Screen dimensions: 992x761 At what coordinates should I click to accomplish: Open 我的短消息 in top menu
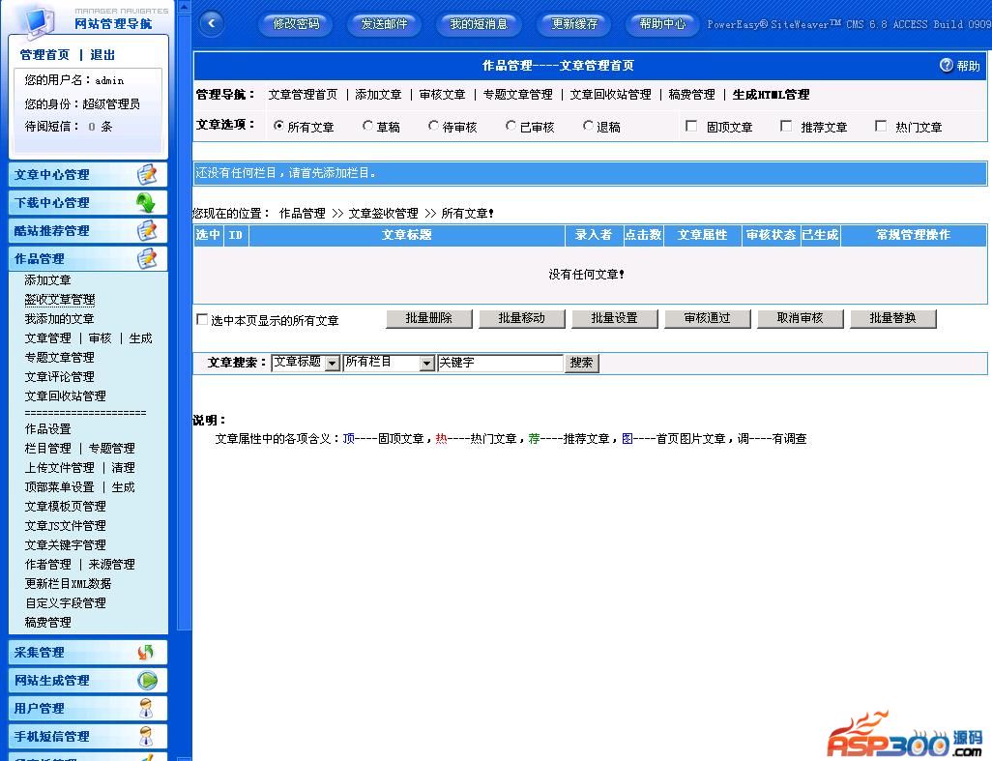pyautogui.click(x=479, y=24)
